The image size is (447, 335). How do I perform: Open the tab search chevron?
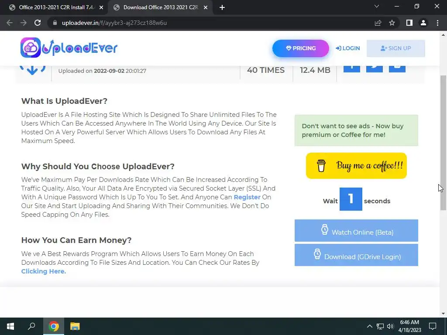(x=377, y=6)
